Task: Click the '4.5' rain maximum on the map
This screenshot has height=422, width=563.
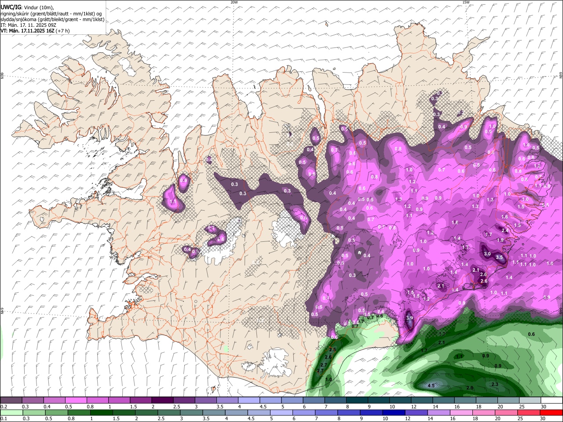Action: 431,386
